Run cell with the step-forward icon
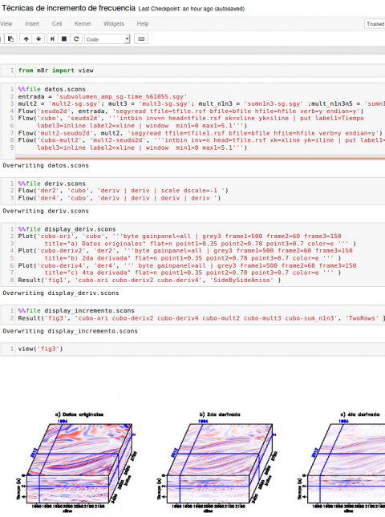This screenshot has width=385, height=517. point(52,39)
